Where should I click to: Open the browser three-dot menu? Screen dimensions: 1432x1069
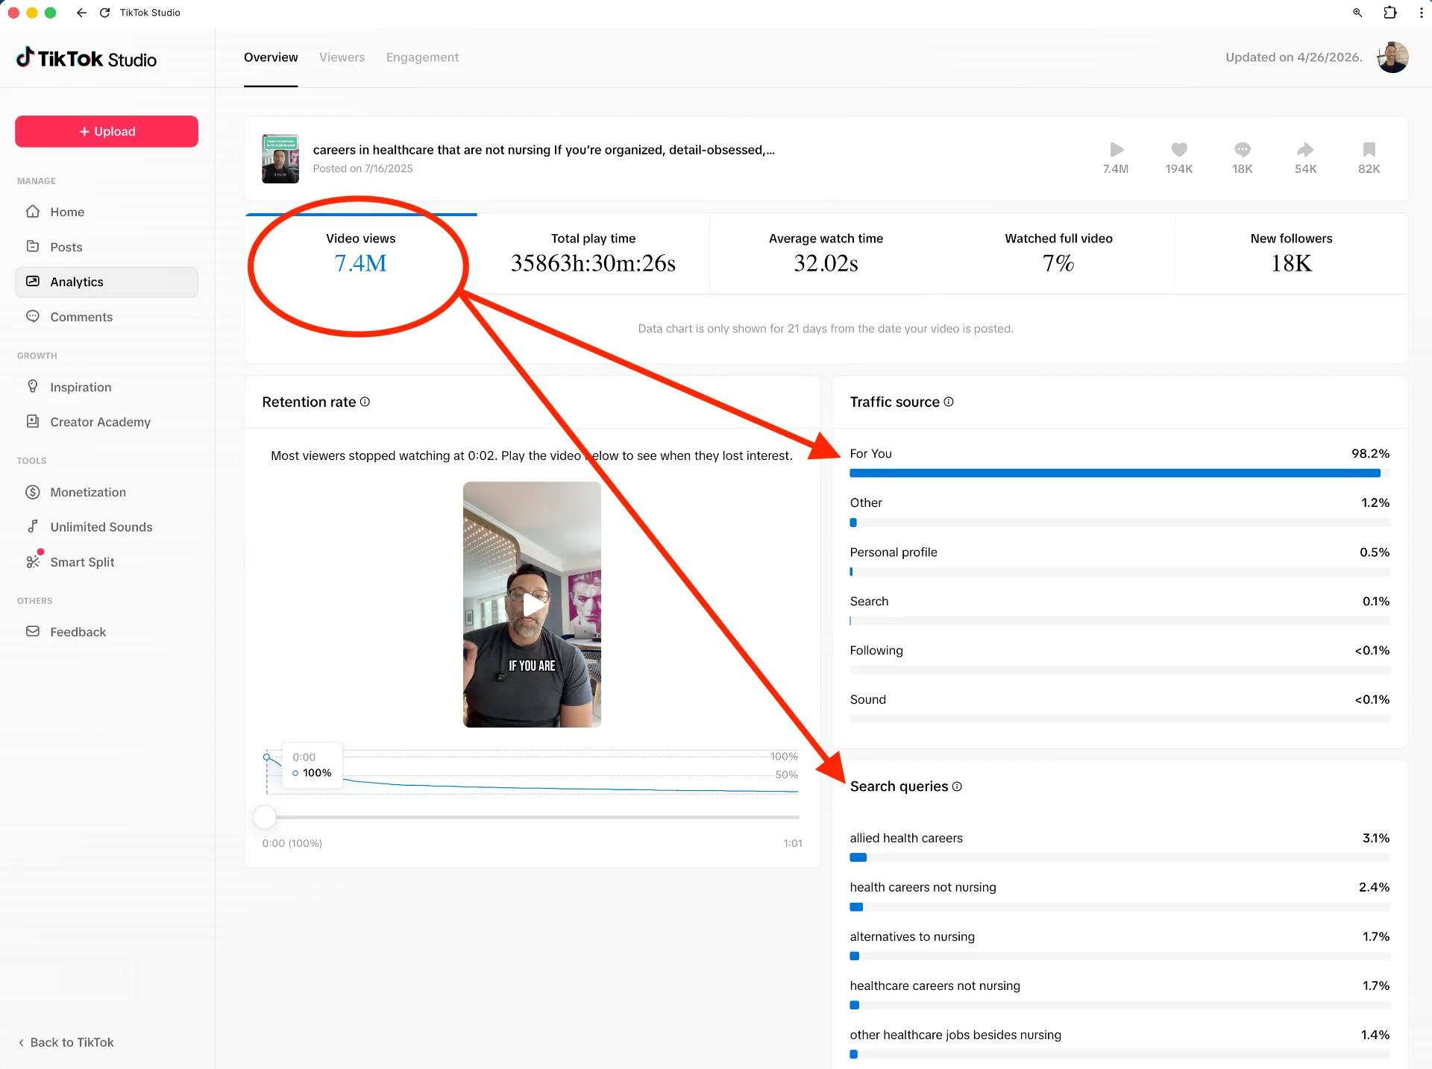[1421, 13]
